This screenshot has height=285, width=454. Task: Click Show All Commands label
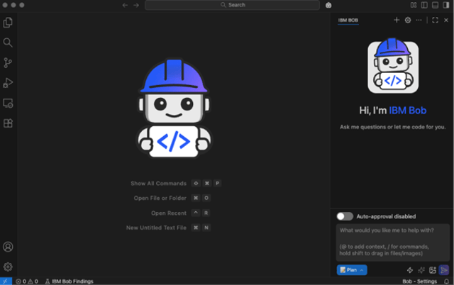pyautogui.click(x=158, y=184)
